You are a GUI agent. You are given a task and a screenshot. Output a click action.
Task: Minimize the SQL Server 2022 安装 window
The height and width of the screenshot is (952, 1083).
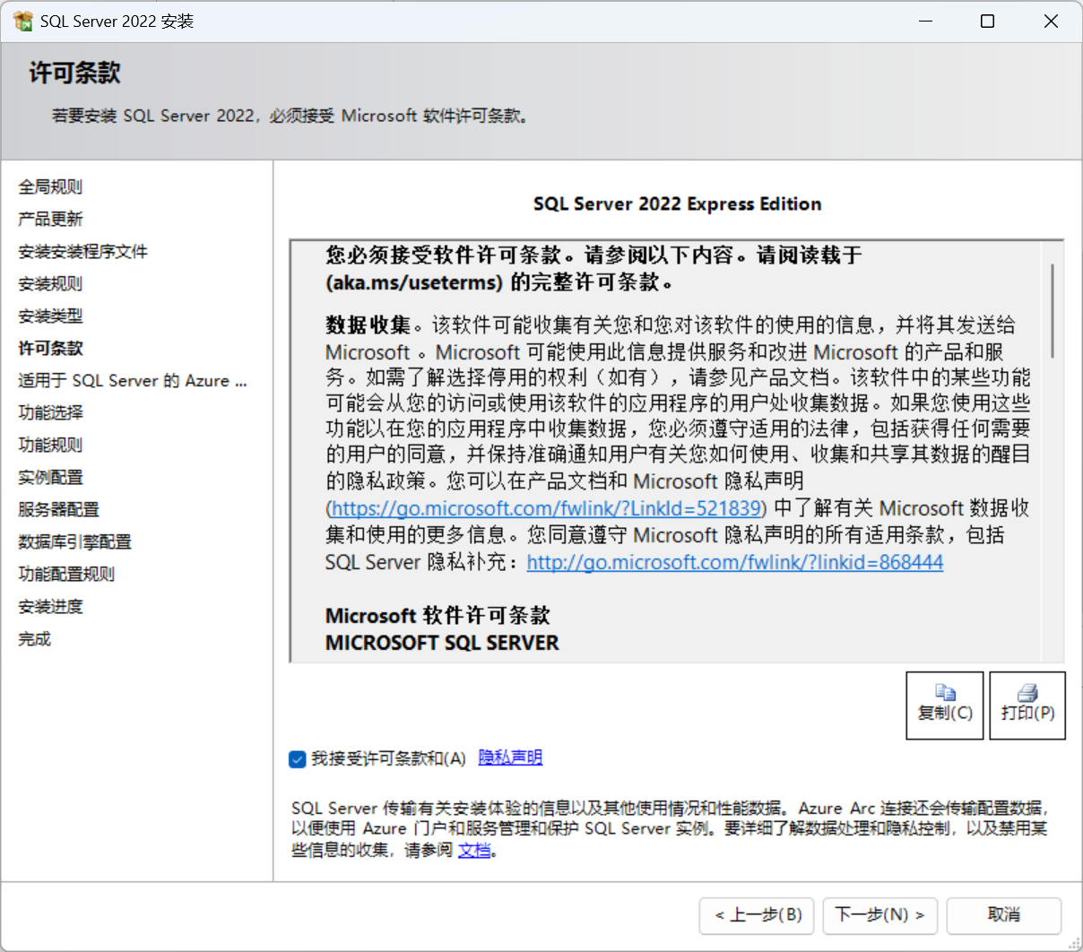(926, 21)
